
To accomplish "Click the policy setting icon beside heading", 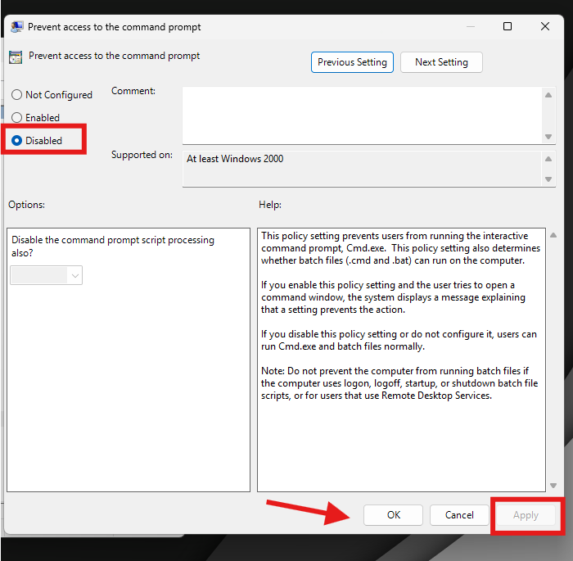I will [16, 57].
